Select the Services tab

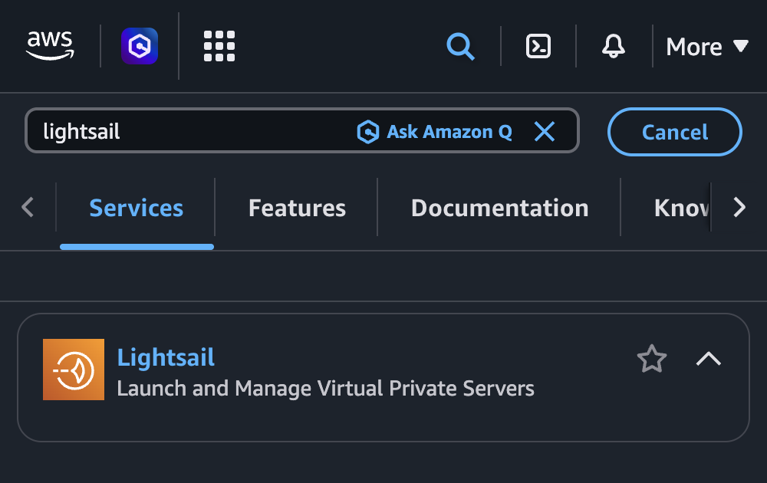point(137,209)
